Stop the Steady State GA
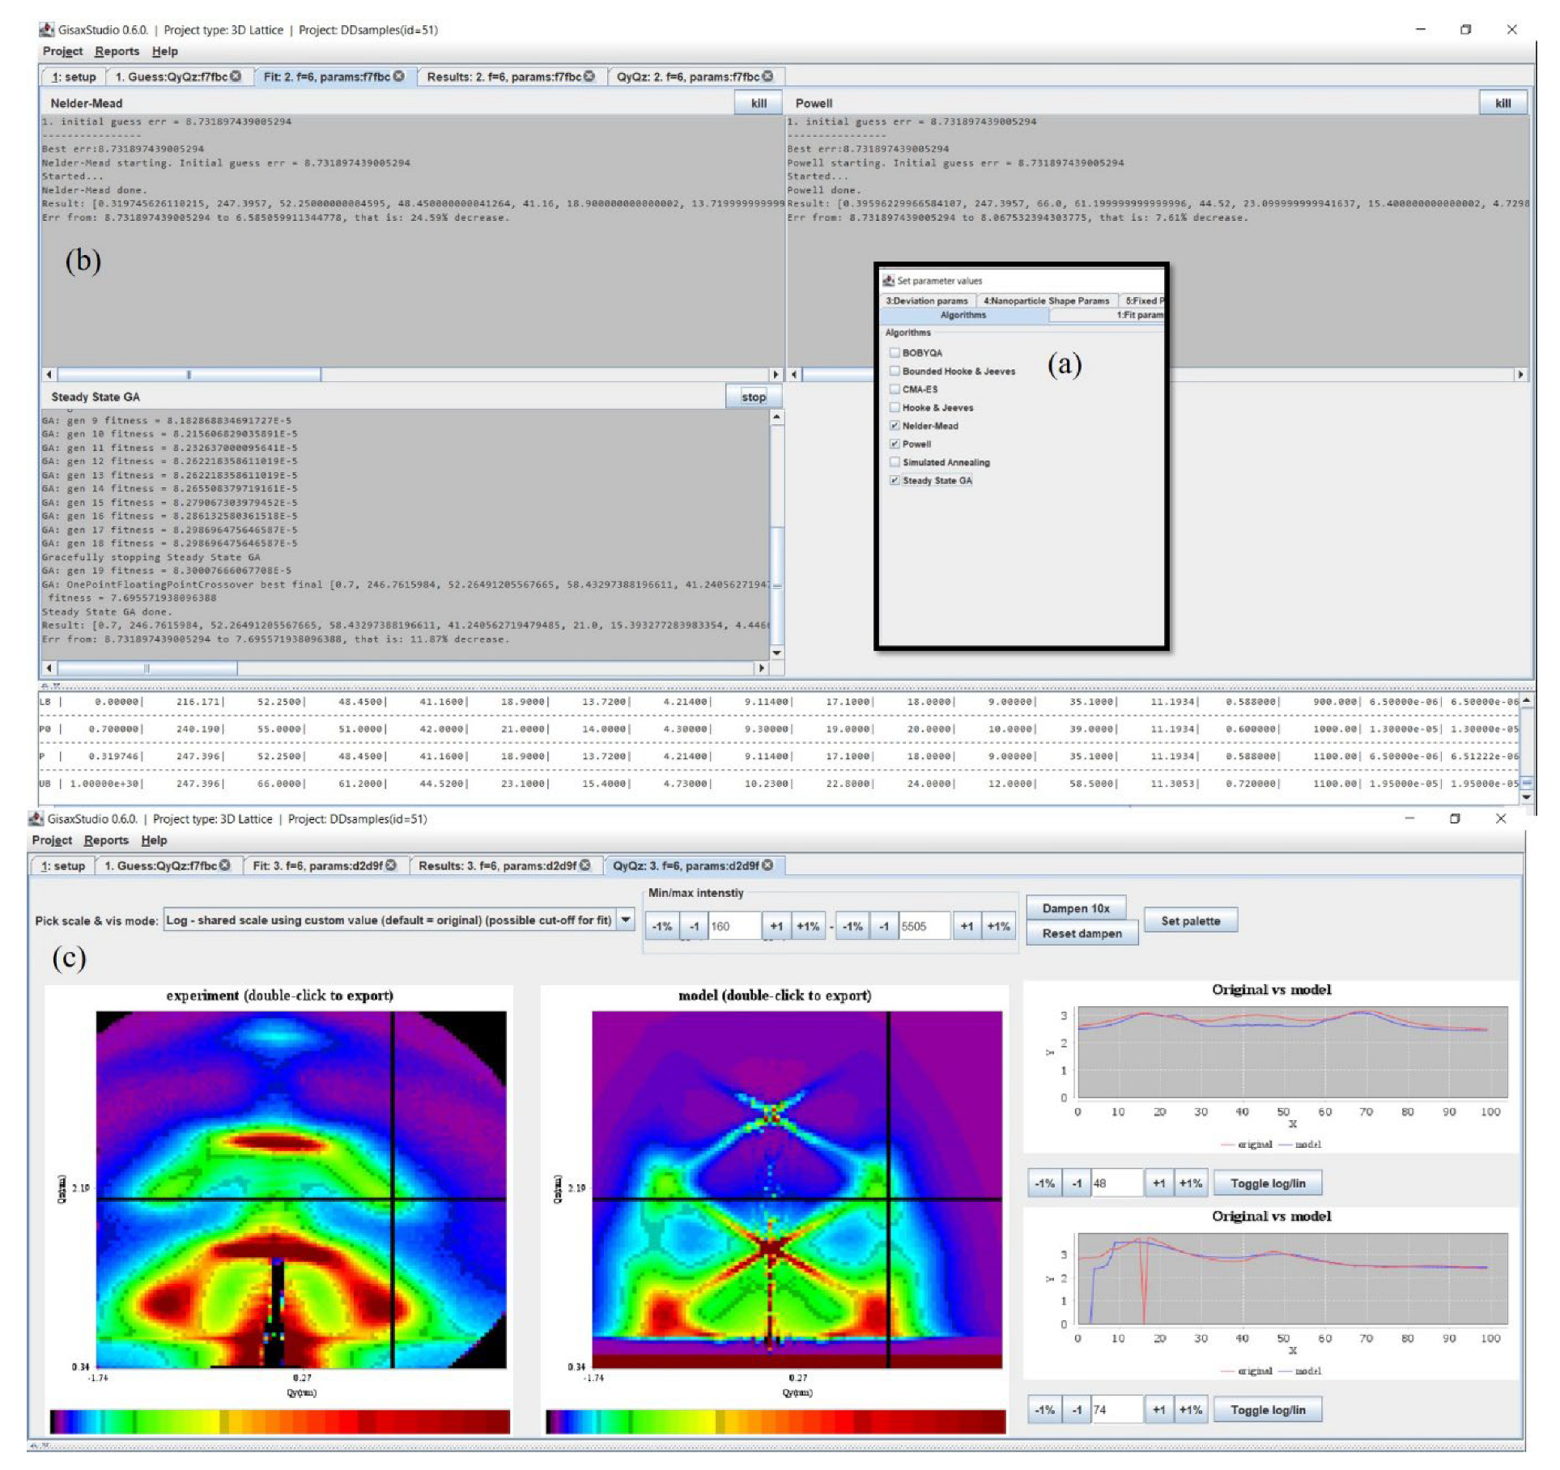The width and height of the screenshot is (1560, 1470). (x=754, y=397)
